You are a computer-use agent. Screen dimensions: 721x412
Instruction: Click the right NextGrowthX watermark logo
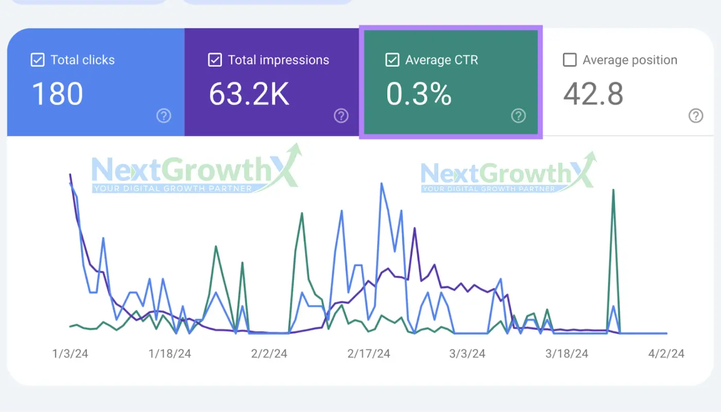[507, 175]
